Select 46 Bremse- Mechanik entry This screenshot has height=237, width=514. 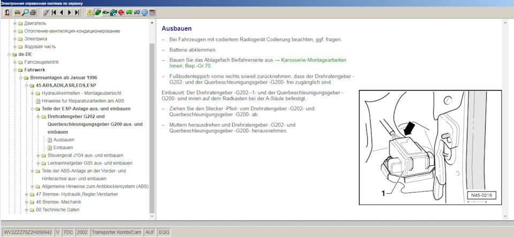point(58,202)
